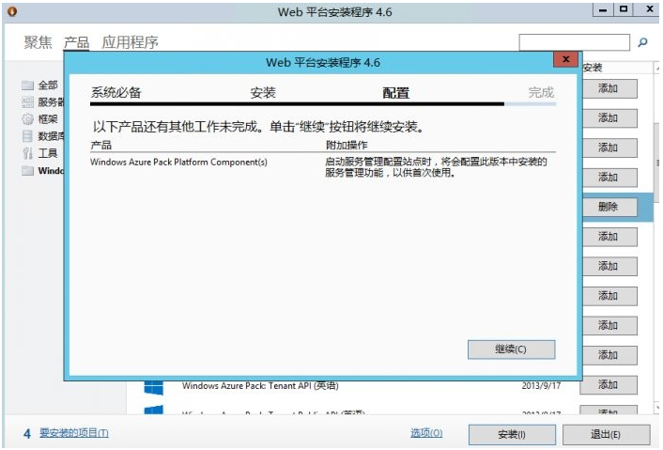Click Windows Azure Pack: Tenant API entry
Viewport: 663px width, 450px height.
click(x=260, y=386)
